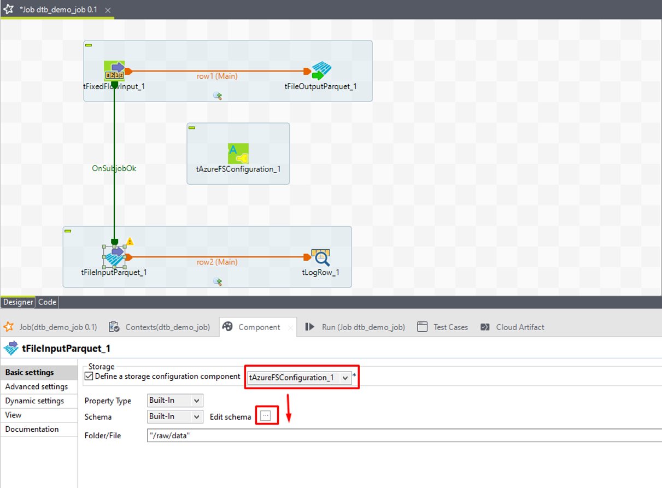The height and width of the screenshot is (488, 662).
Task: Click the tFileOutputParquet_1 component icon
Action: (x=321, y=71)
